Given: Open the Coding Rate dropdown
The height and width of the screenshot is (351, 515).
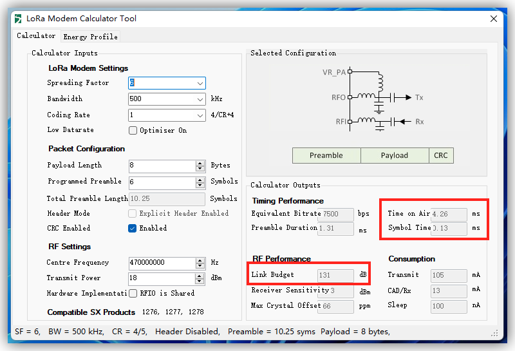Looking at the screenshot, I should (200, 115).
